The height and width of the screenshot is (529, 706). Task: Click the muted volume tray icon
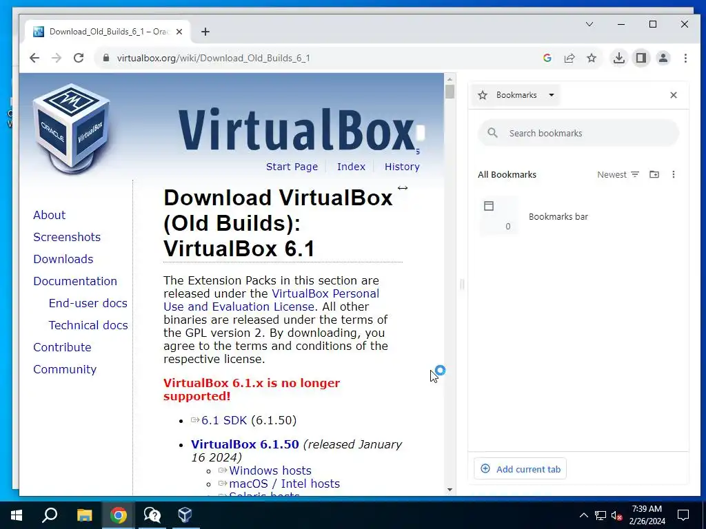tap(616, 515)
